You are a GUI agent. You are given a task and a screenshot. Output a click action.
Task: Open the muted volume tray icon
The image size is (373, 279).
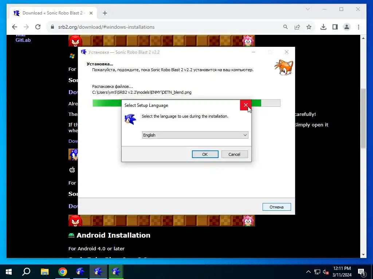coord(326,272)
